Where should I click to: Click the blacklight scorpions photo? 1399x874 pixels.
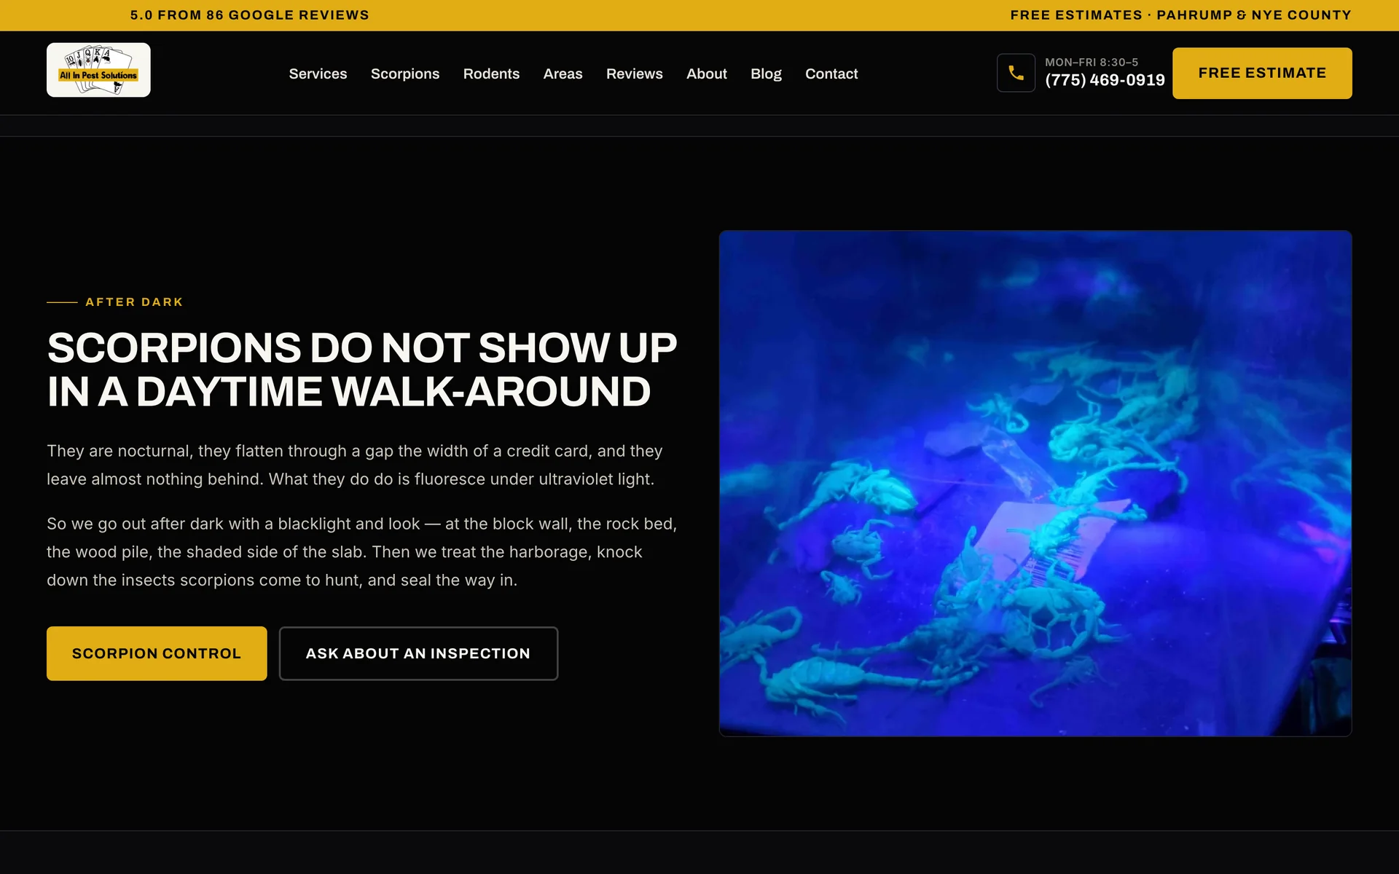pyautogui.click(x=1035, y=484)
